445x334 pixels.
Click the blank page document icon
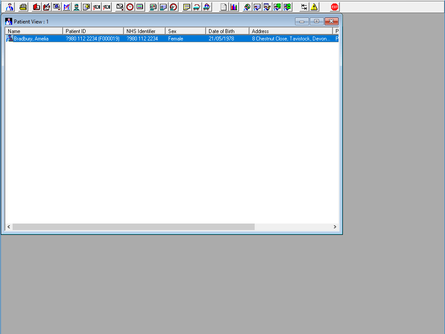(224, 7)
